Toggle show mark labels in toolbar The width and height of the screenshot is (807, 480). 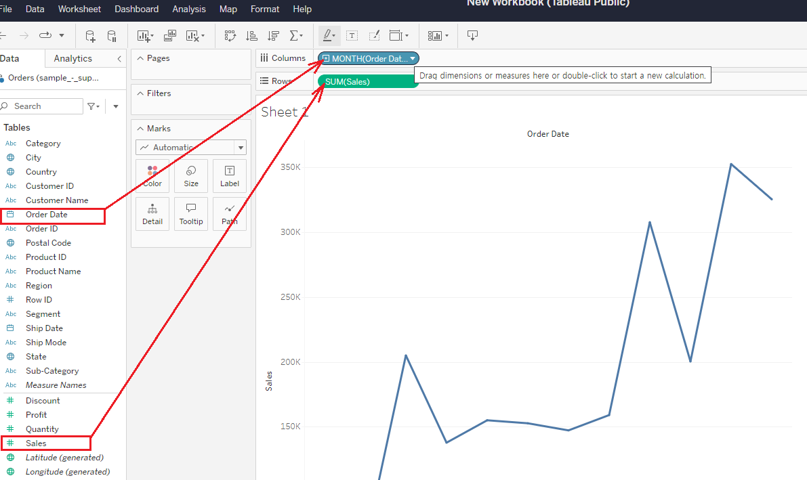tap(352, 35)
